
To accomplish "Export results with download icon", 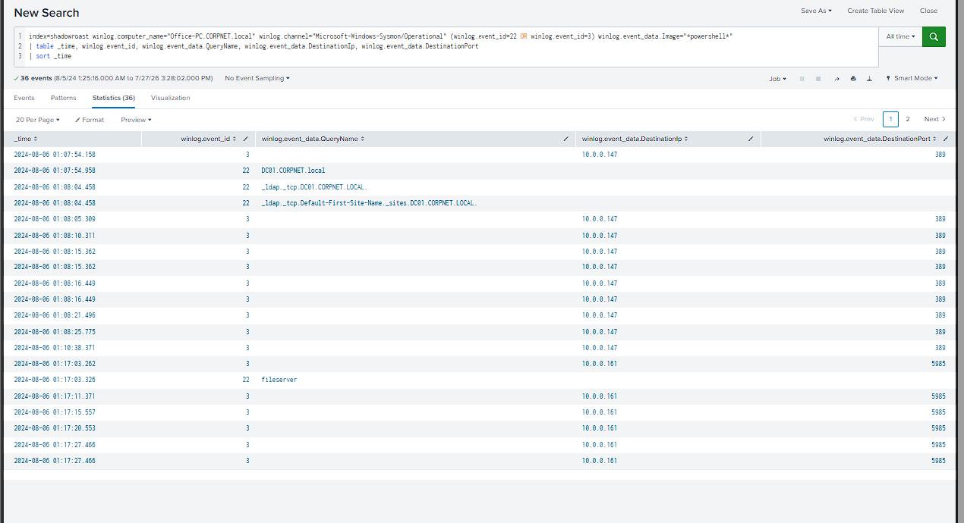I will 869,79.
